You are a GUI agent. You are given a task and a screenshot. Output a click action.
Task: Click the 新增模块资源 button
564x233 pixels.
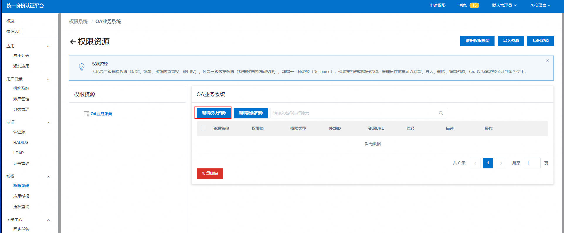coord(214,113)
